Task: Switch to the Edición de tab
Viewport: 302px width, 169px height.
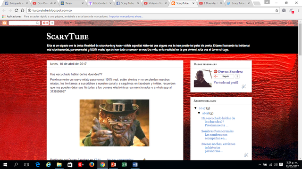Action: tap(100, 3)
